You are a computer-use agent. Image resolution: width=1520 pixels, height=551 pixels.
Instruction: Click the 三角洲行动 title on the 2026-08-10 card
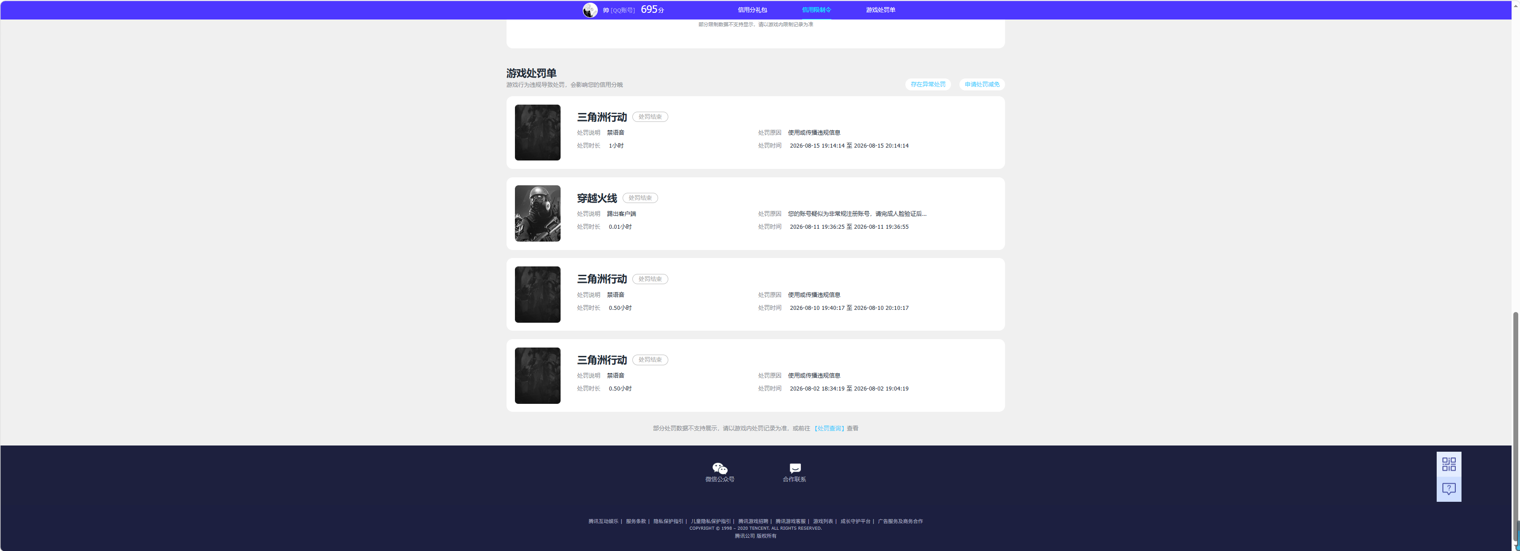tap(601, 279)
